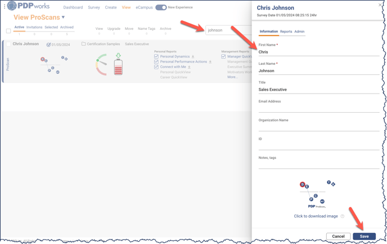387x244 pixels.
Task: Open the Personal Performance Actions report link
Action: [183, 62]
